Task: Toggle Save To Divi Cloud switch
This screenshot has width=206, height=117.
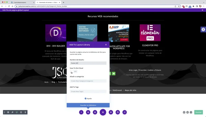Action: (x=74, y=71)
